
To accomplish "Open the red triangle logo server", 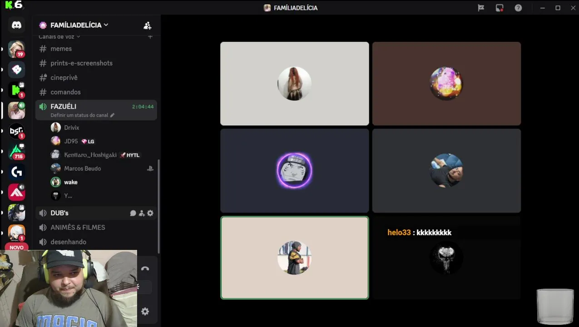I will tap(16, 192).
